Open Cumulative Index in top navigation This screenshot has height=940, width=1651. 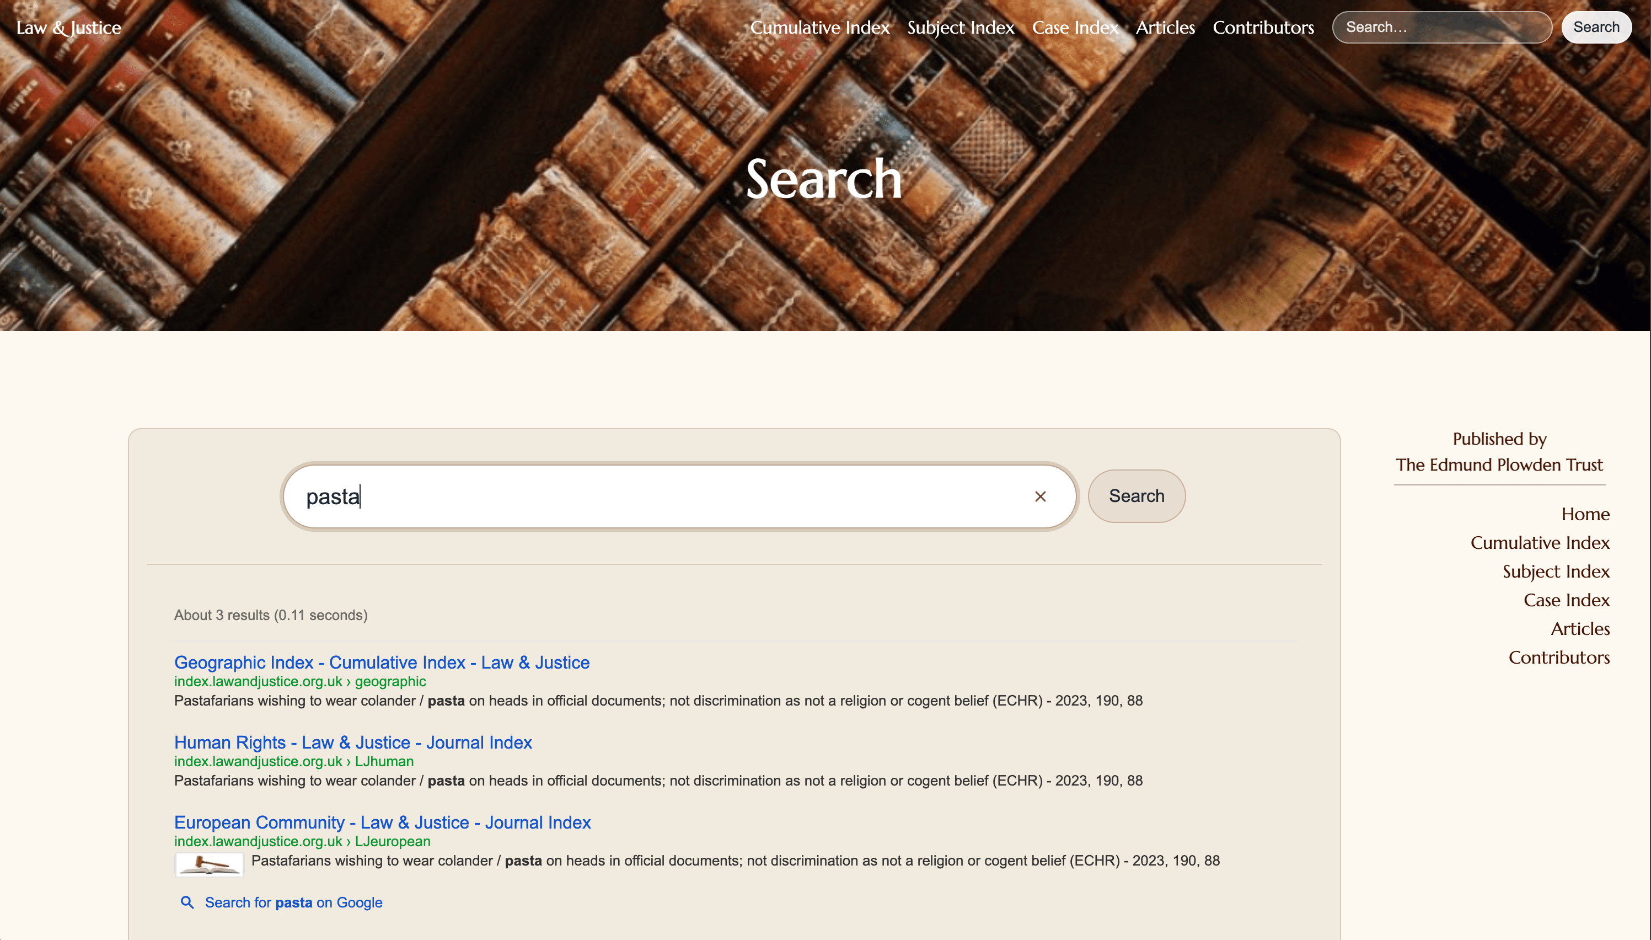coord(819,27)
